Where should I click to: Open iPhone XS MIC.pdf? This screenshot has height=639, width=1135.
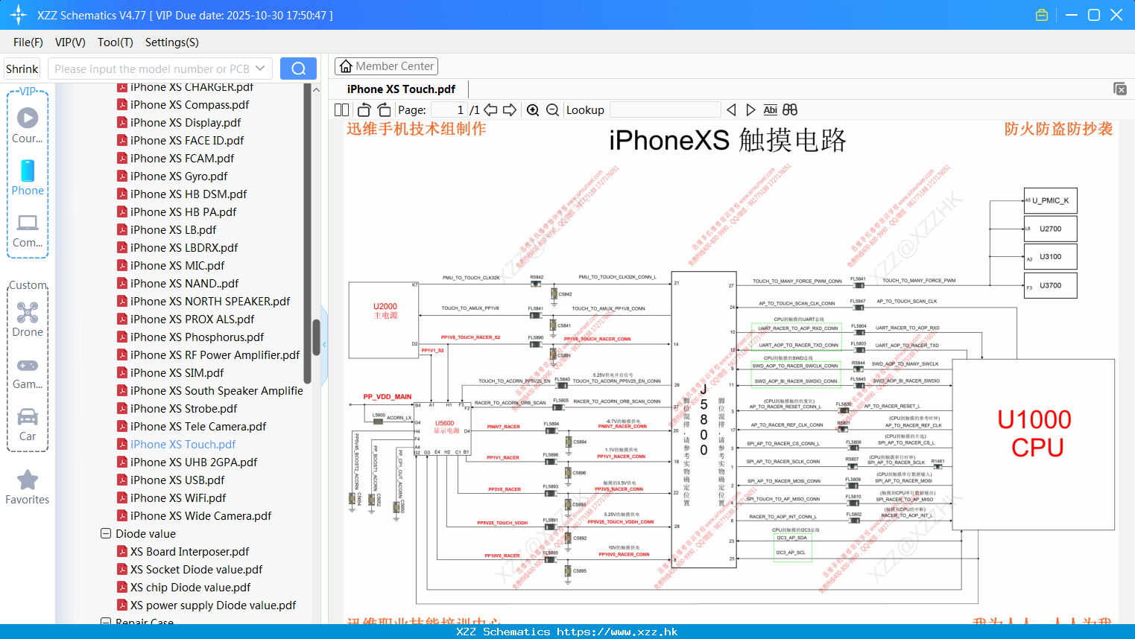tap(177, 266)
